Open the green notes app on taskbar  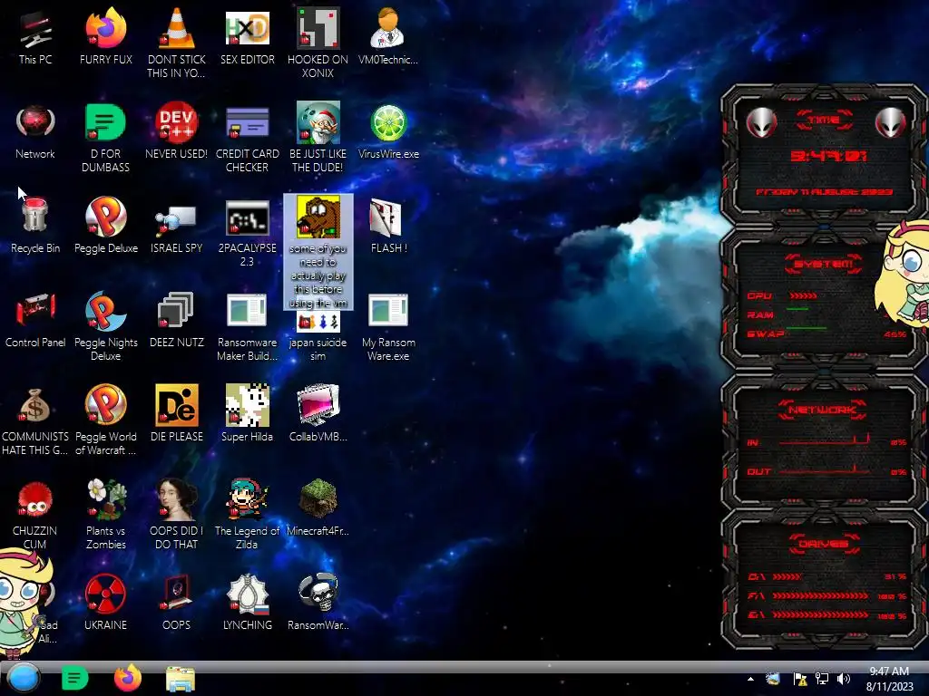pos(74,678)
